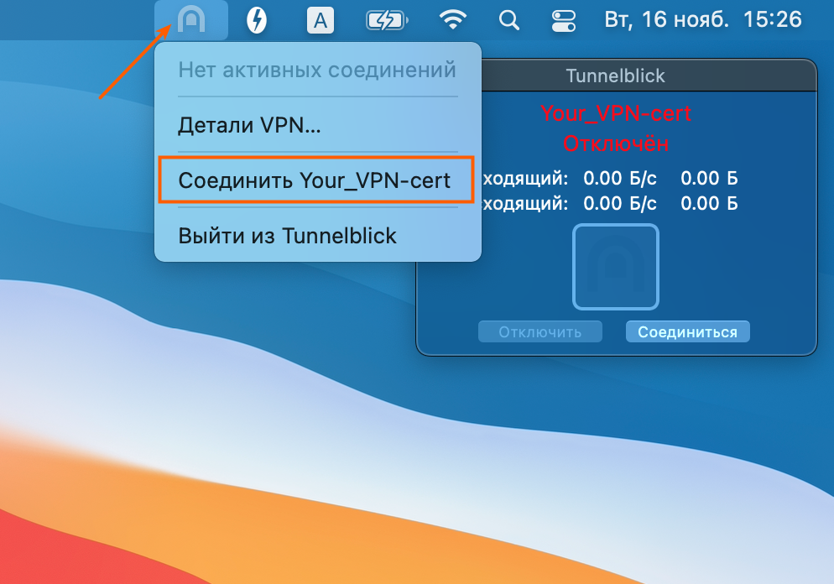Click the tunnel image in Tunnelblick status window
This screenshot has width=834, height=584.
[x=615, y=267]
